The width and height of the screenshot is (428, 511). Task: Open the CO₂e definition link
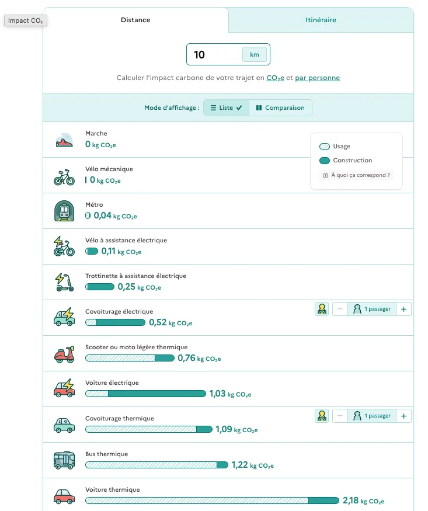(275, 78)
